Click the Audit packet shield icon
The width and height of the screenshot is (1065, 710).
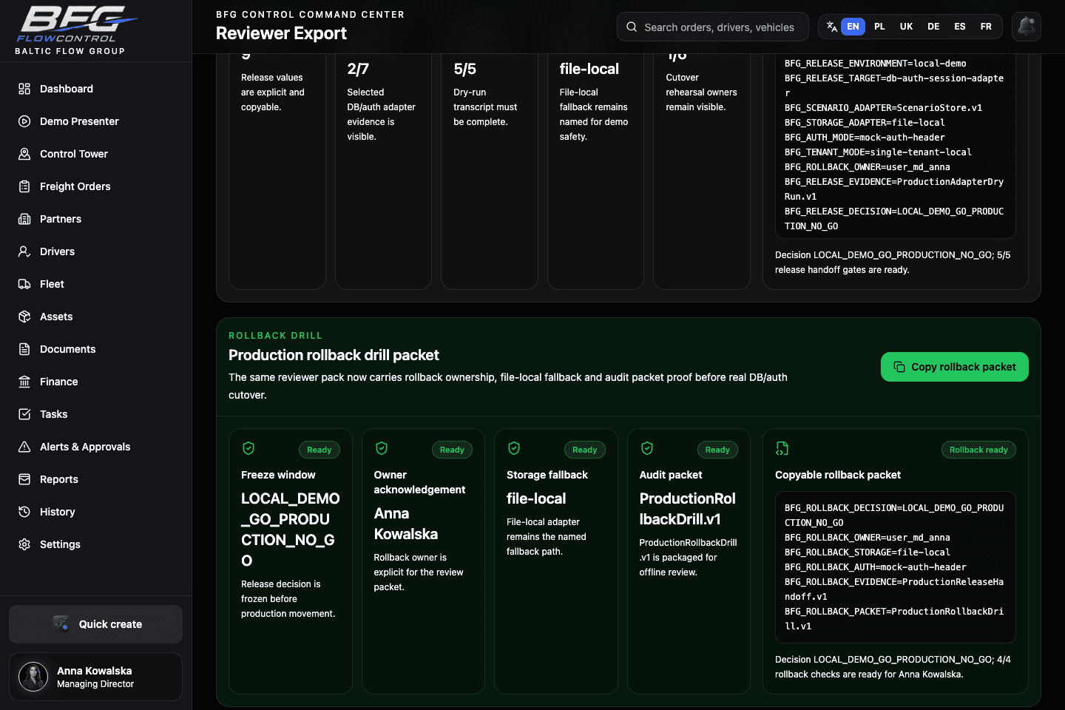click(647, 448)
